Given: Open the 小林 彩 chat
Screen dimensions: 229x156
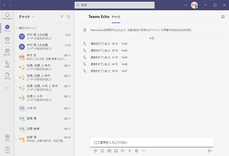Looking at the screenshot, I should tap(45, 108).
